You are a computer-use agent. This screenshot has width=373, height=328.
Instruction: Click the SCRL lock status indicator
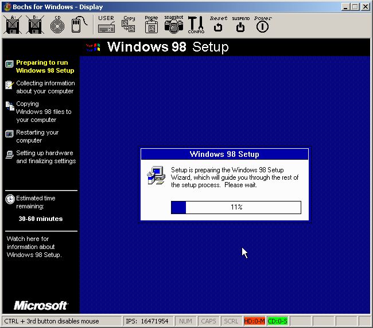coord(231,321)
